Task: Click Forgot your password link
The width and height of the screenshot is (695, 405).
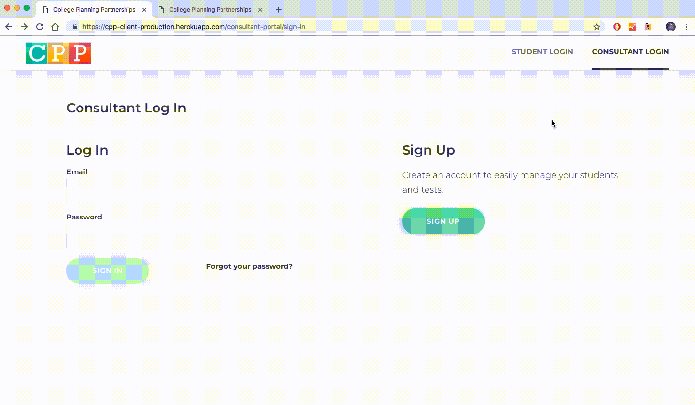Action: [x=250, y=266]
